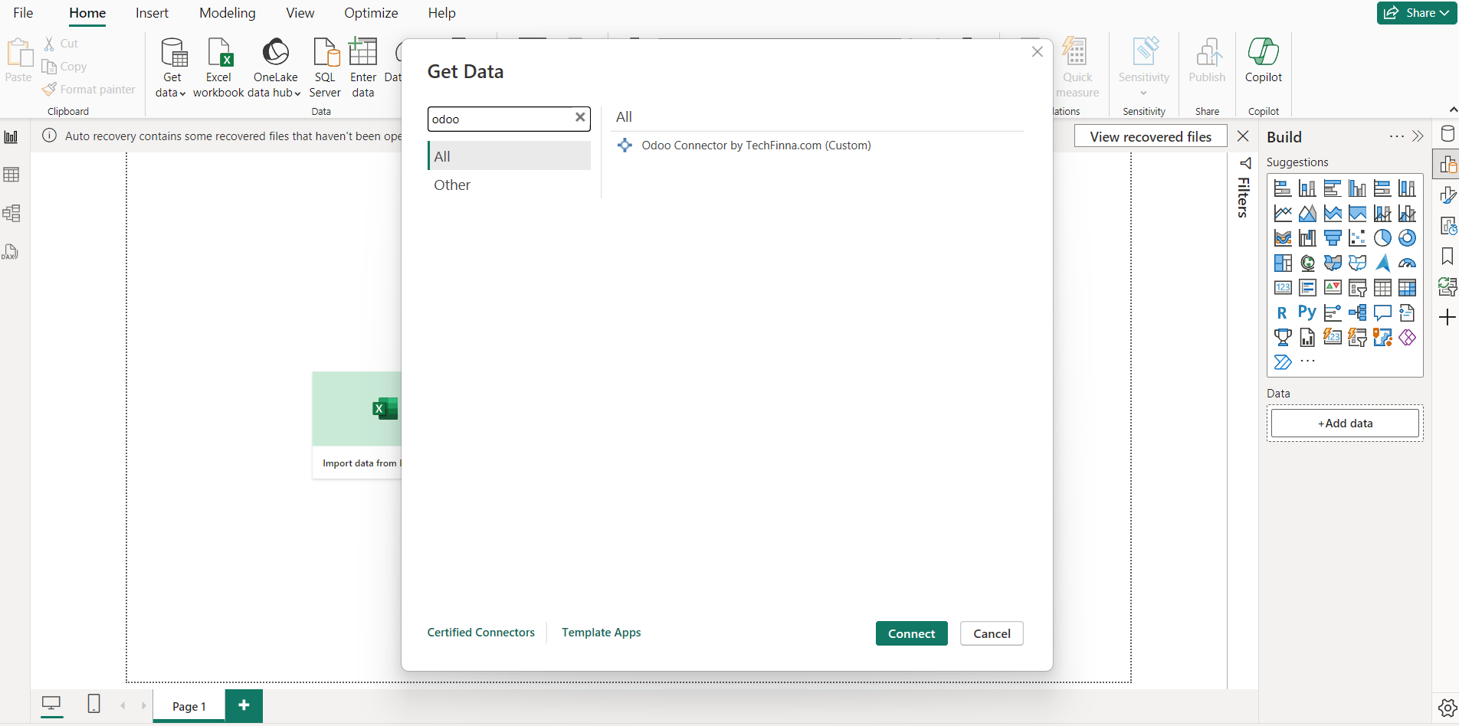The height and width of the screenshot is (726, 1459).
Task: Select the All category in Get Data
Action: click(x=509, y=156)
